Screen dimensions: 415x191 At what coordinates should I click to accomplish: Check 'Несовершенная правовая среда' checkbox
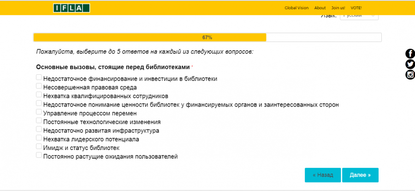(x=39, y=86)
